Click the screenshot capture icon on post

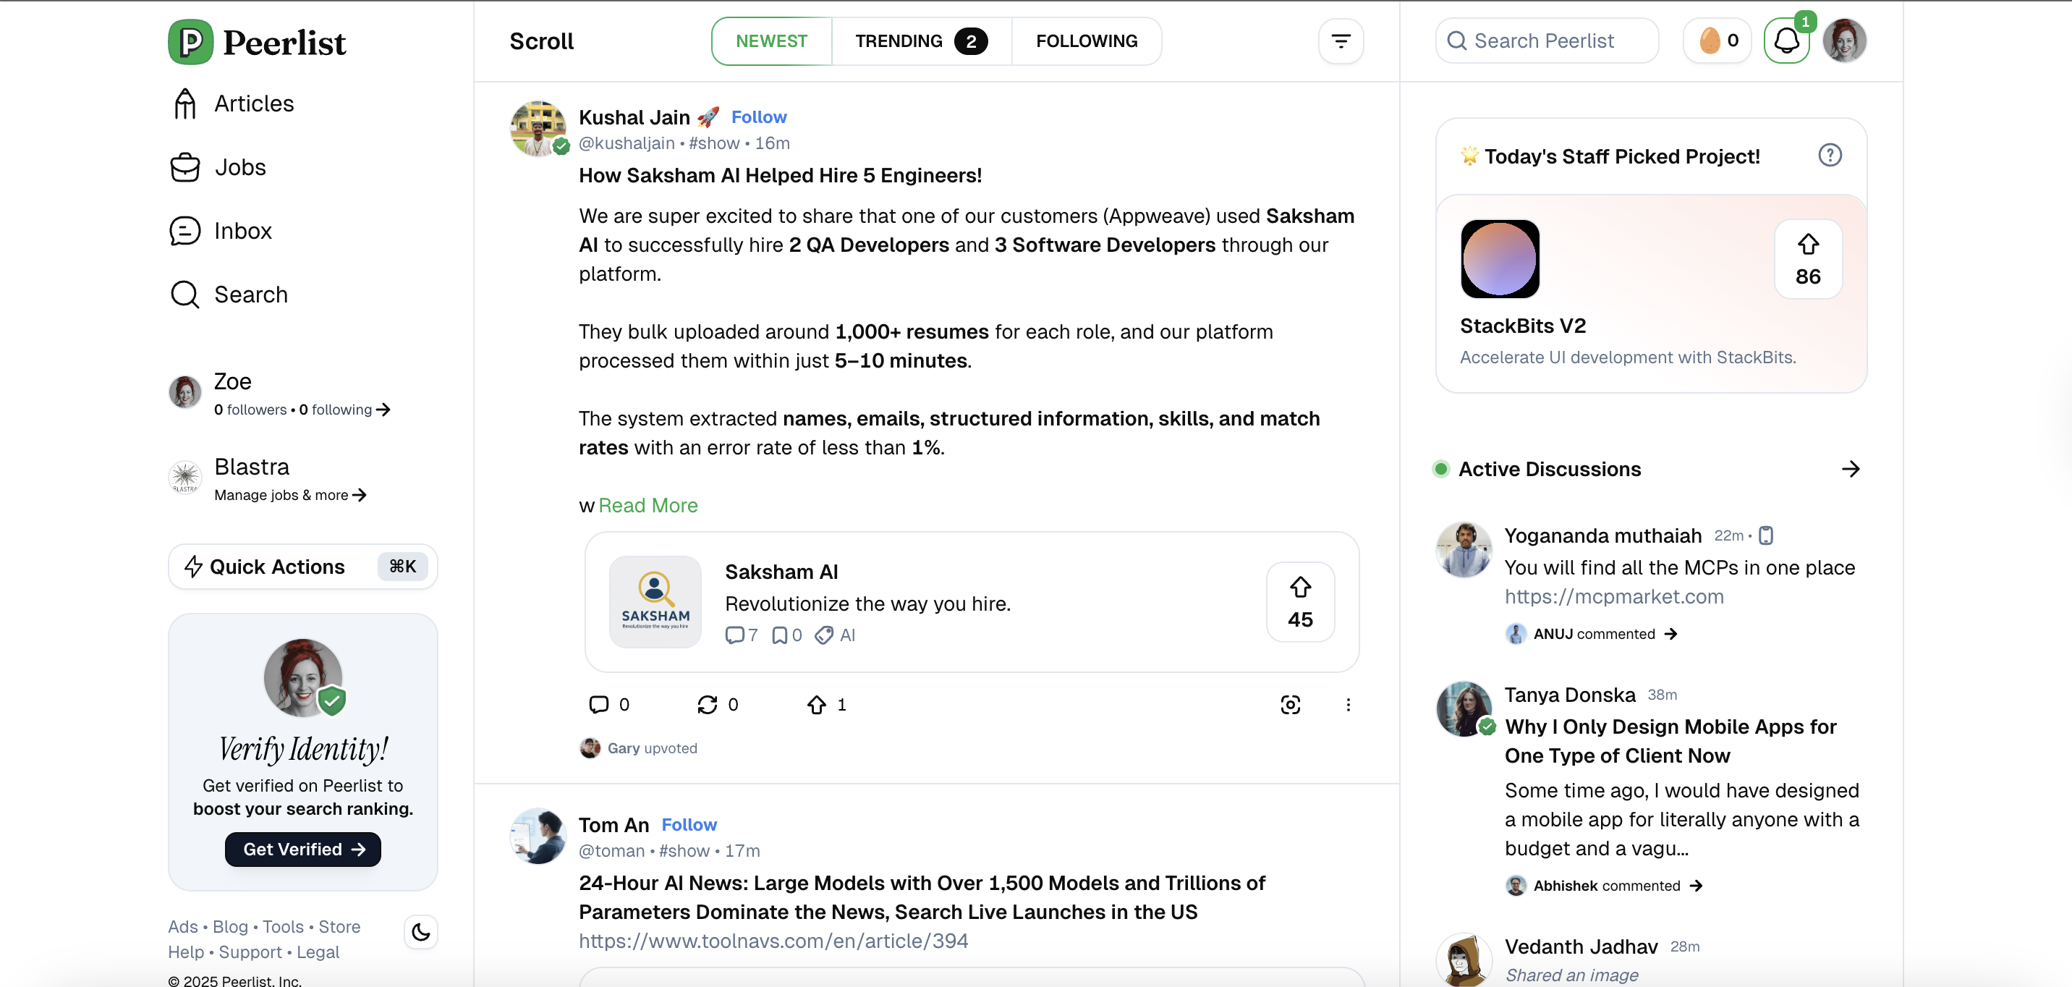[1290, 705]
